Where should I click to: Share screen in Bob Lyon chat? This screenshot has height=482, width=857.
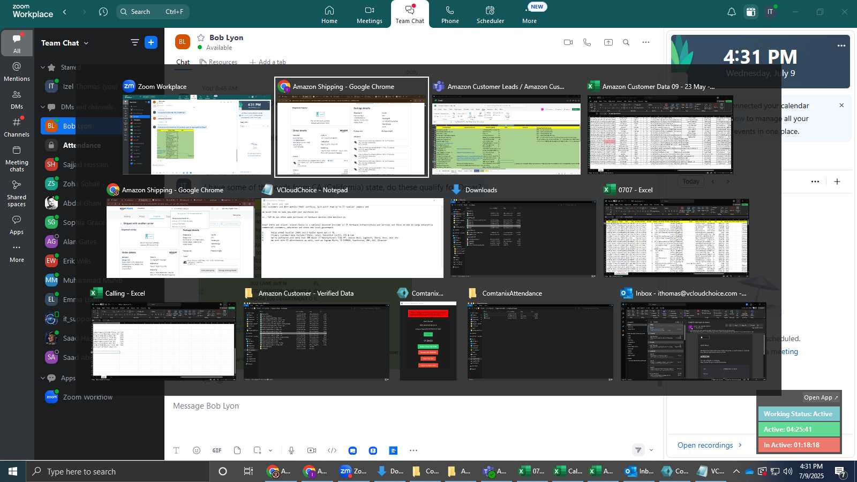coord(608,42)
